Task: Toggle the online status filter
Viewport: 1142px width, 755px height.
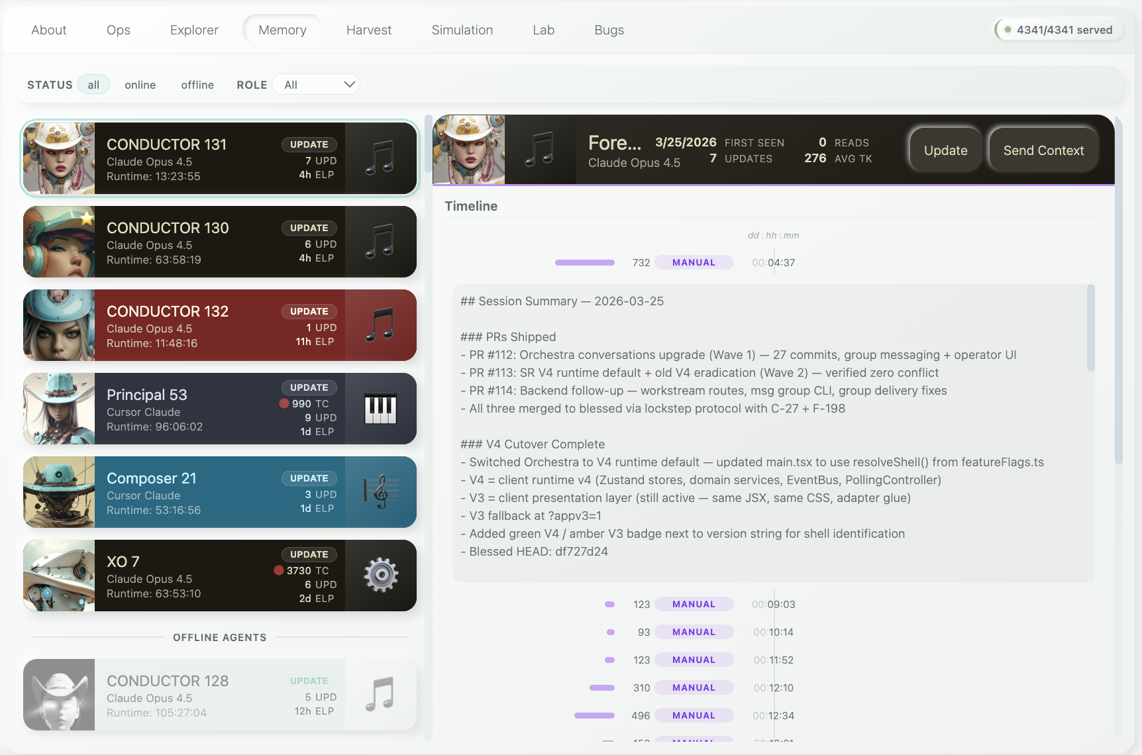Action: (140, 85)
